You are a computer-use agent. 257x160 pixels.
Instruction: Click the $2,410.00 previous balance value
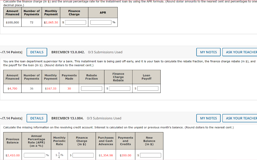coord(13,155)
